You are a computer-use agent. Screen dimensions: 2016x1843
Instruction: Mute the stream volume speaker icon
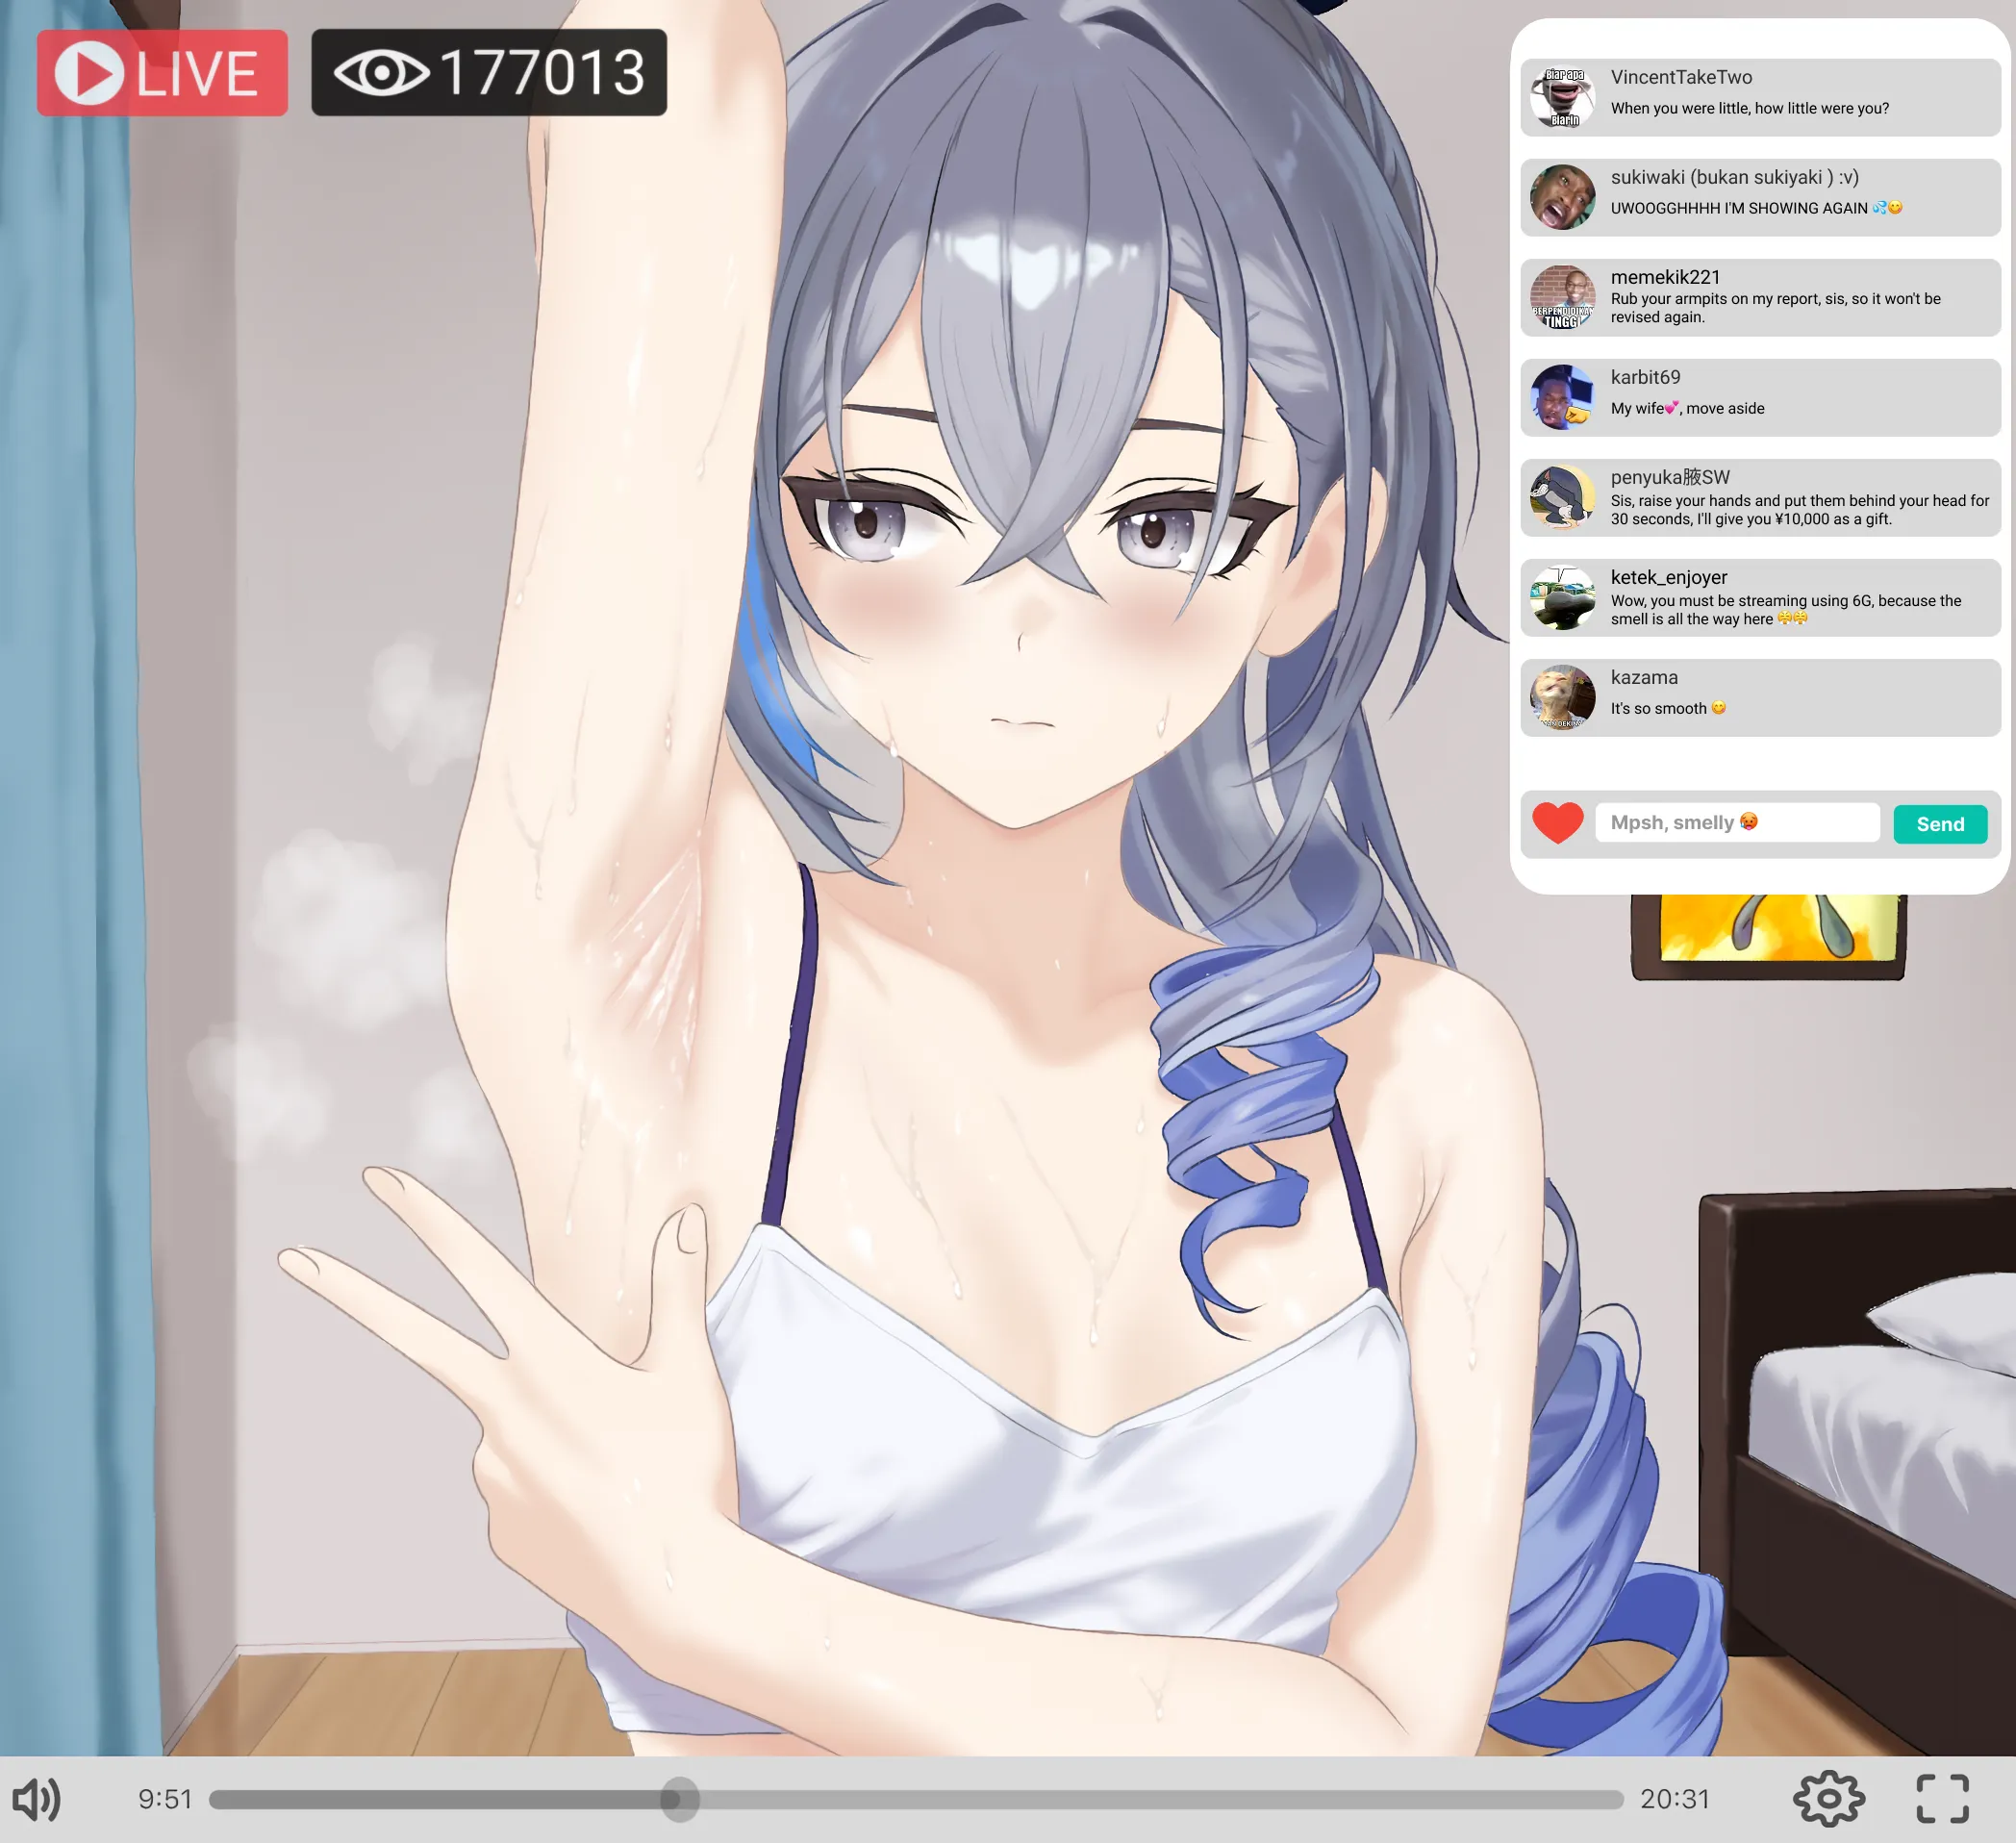coord(37,1799)
